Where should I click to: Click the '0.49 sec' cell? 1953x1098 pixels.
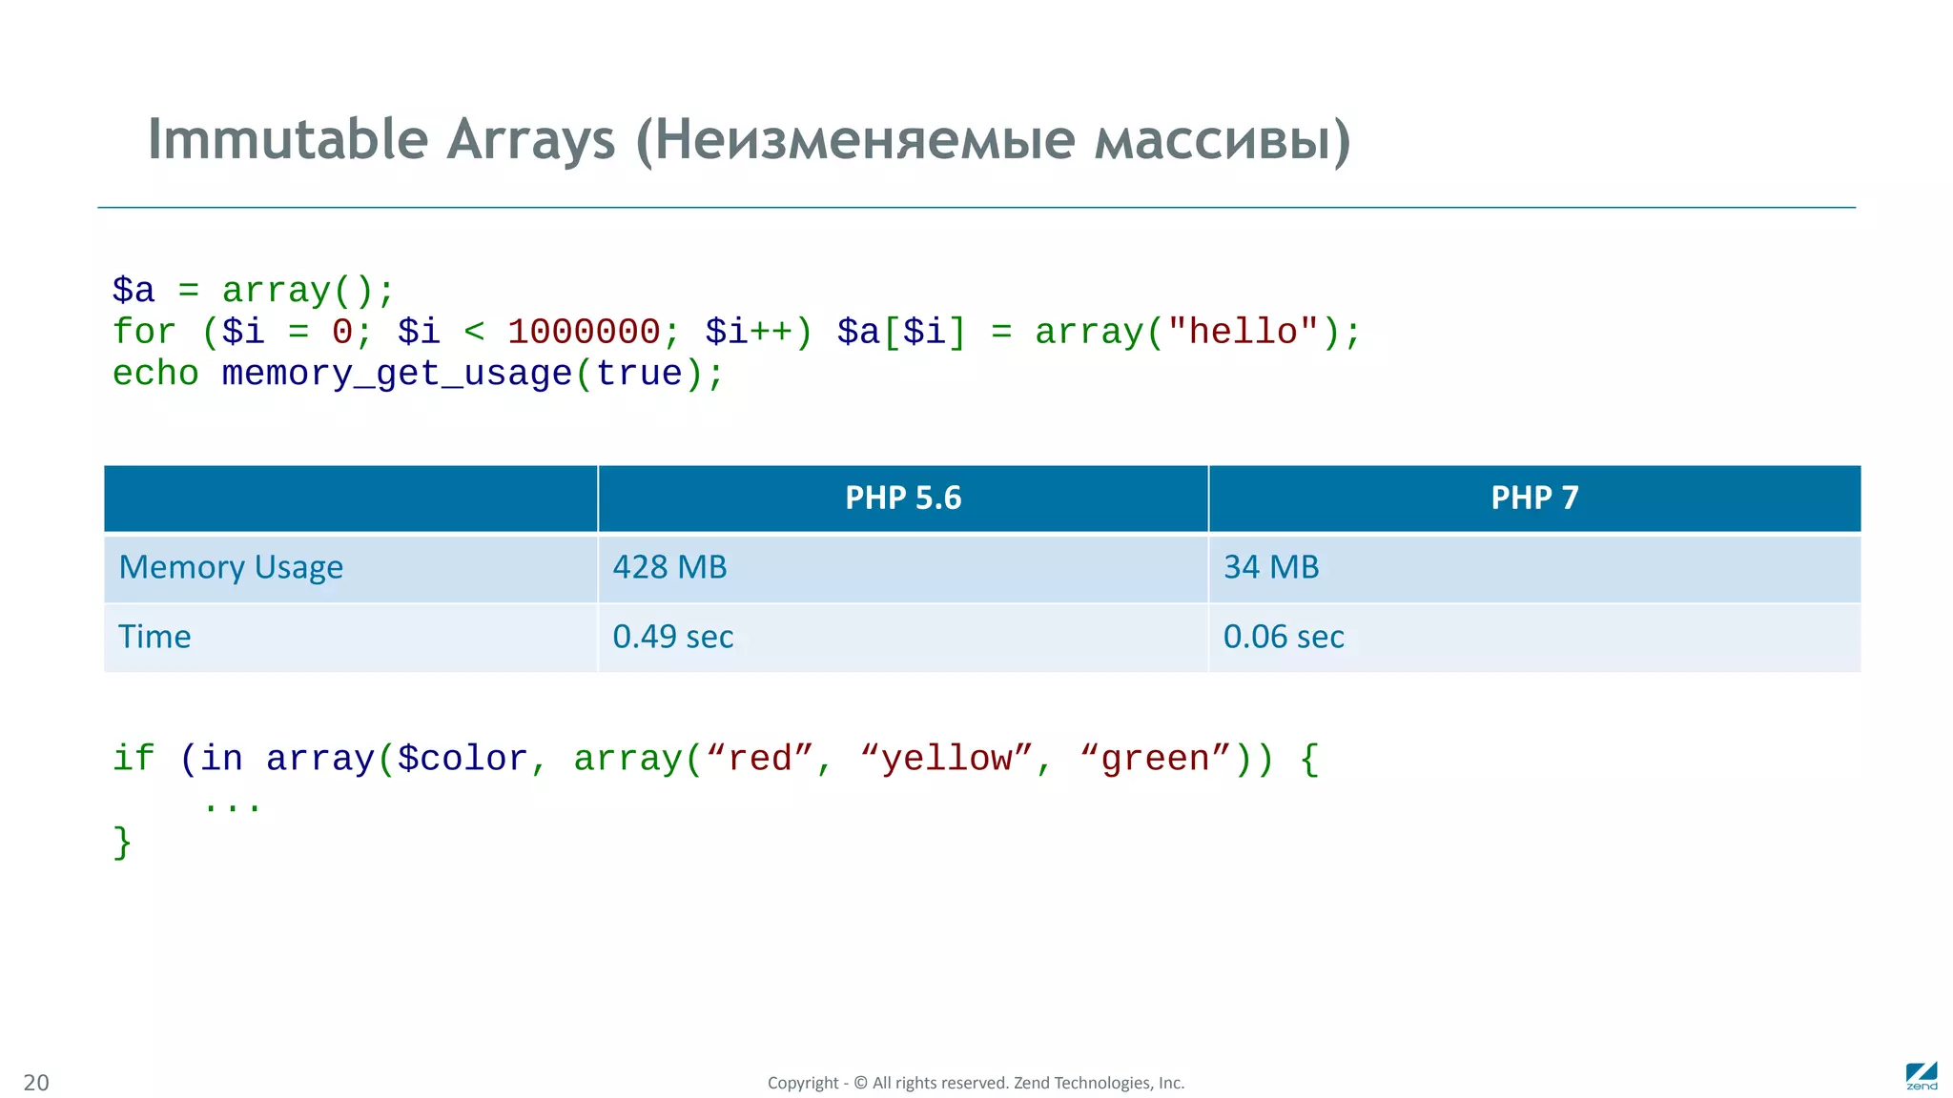tap(903, 639)
